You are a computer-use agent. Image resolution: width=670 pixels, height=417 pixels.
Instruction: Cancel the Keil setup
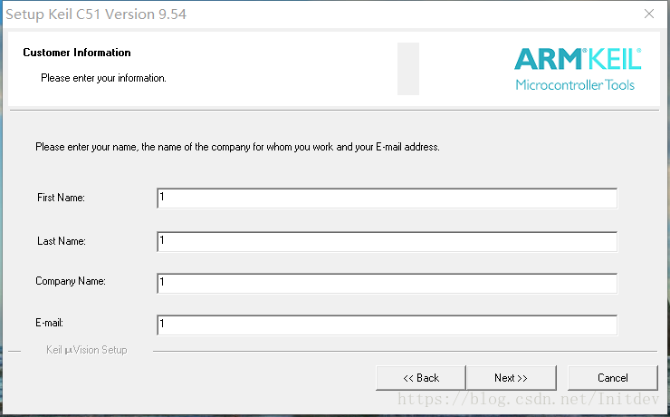tap(612, 378)
